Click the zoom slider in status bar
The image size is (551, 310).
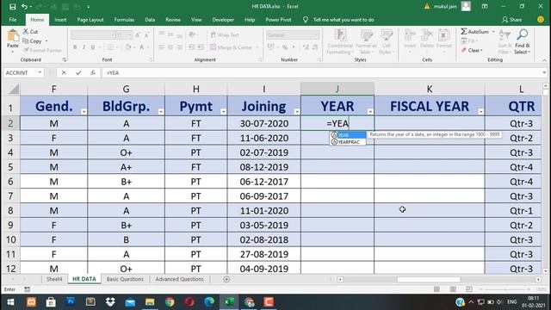point(505,289)
